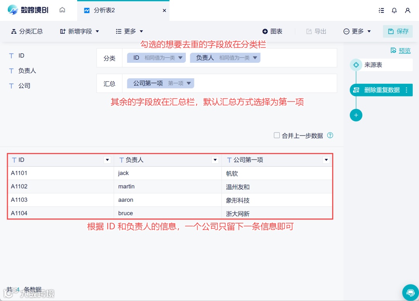
Task: Click the help icon beside 合并上一步数据
Action: pyautogui.click(x=330, y=135)
